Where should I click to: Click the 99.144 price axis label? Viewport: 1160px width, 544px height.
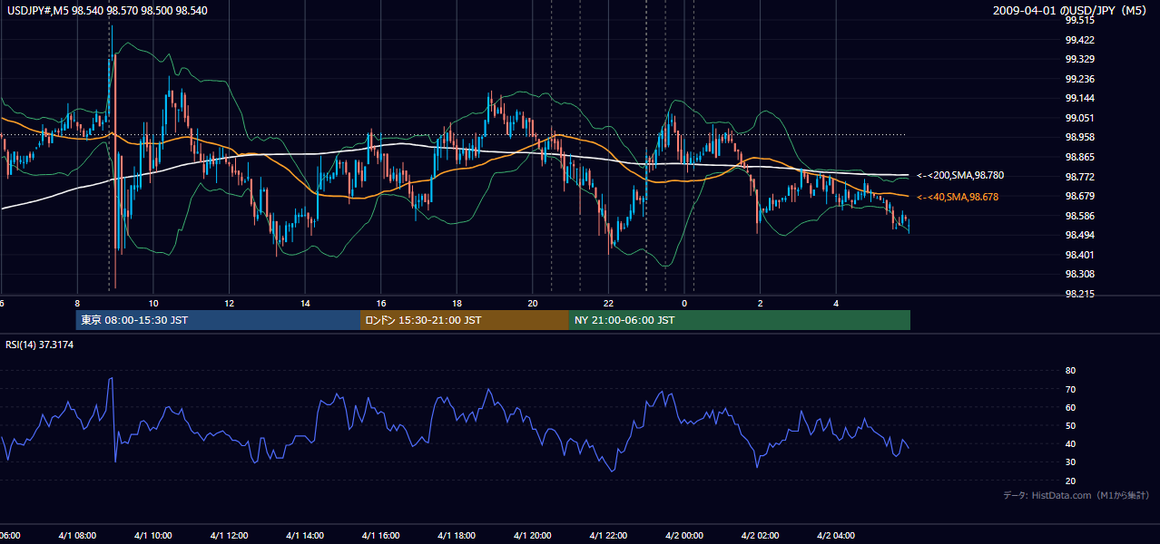1079,98
